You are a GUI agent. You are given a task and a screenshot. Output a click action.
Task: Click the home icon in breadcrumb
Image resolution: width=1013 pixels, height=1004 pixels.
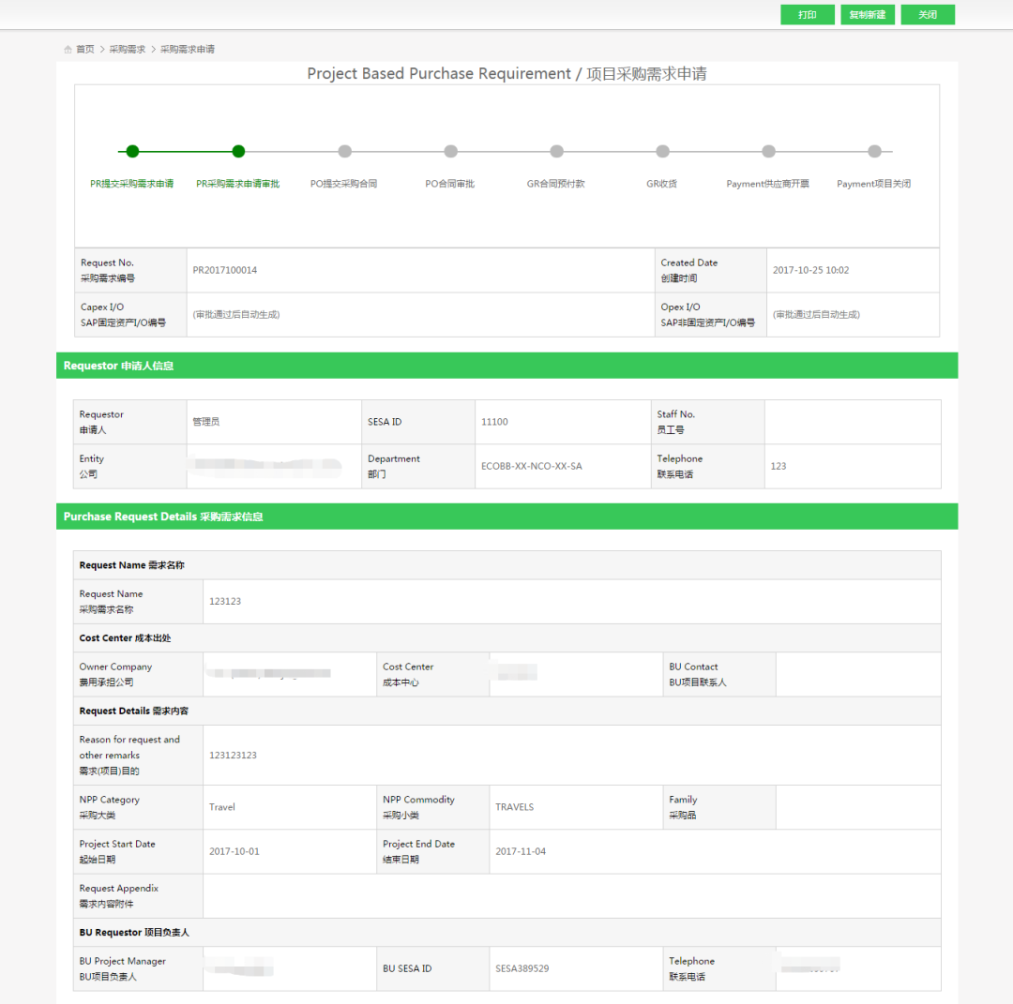pos(68,49)
